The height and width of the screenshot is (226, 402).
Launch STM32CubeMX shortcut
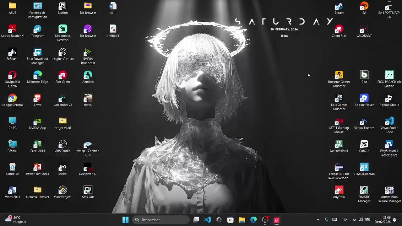(x=364, y=169)
